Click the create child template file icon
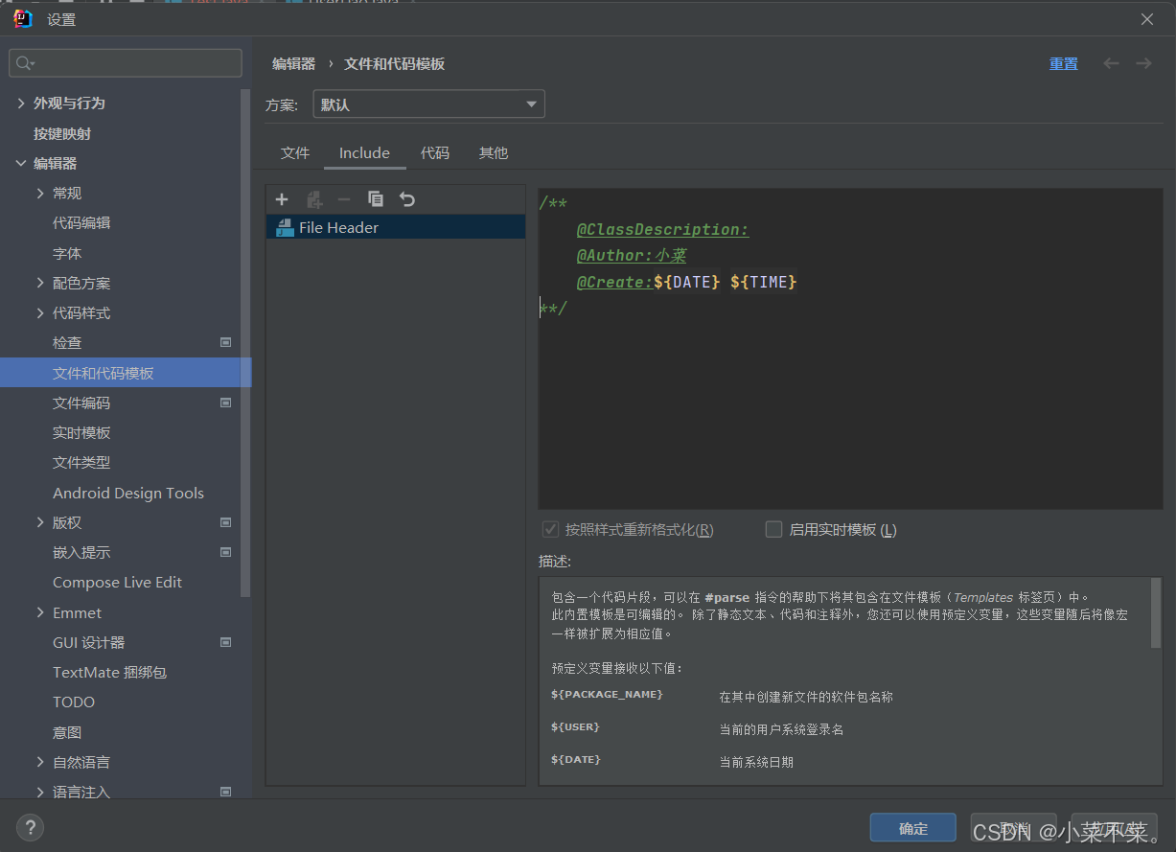 [314, 199]
